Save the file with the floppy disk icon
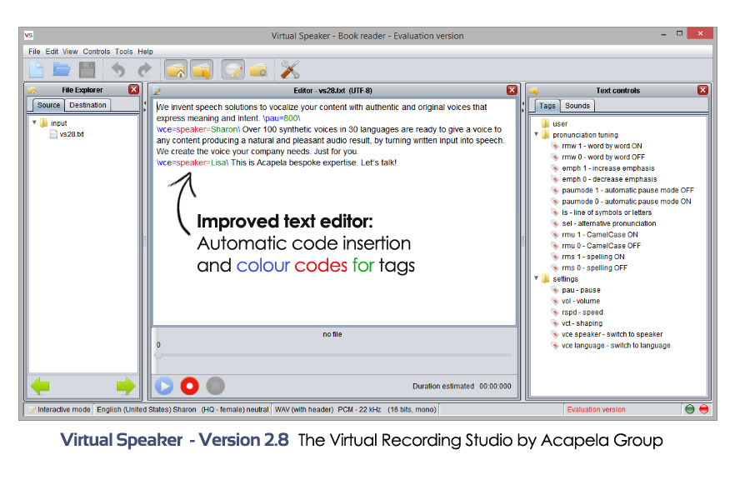The width and height of the screenshot is (735, 500). point(87,70)
